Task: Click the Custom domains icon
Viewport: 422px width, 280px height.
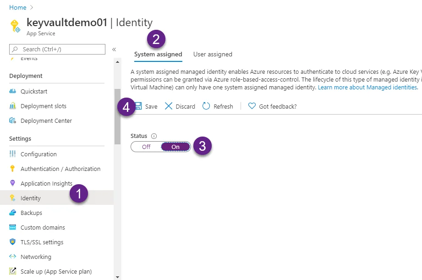Action: point(13,227)
